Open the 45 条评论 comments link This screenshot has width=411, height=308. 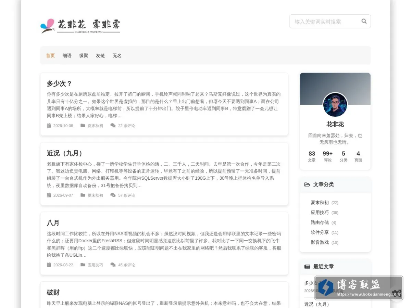(x=127, y=265)
